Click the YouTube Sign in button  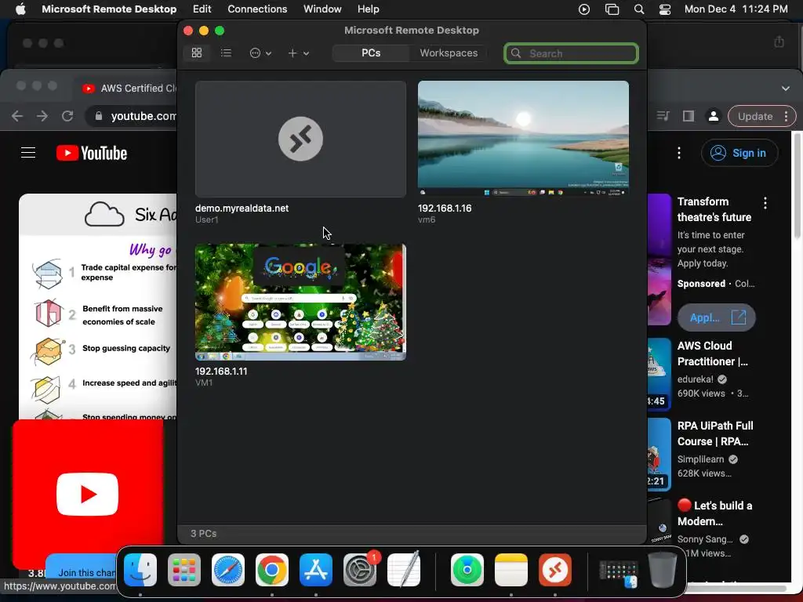(x=739, y=153)
